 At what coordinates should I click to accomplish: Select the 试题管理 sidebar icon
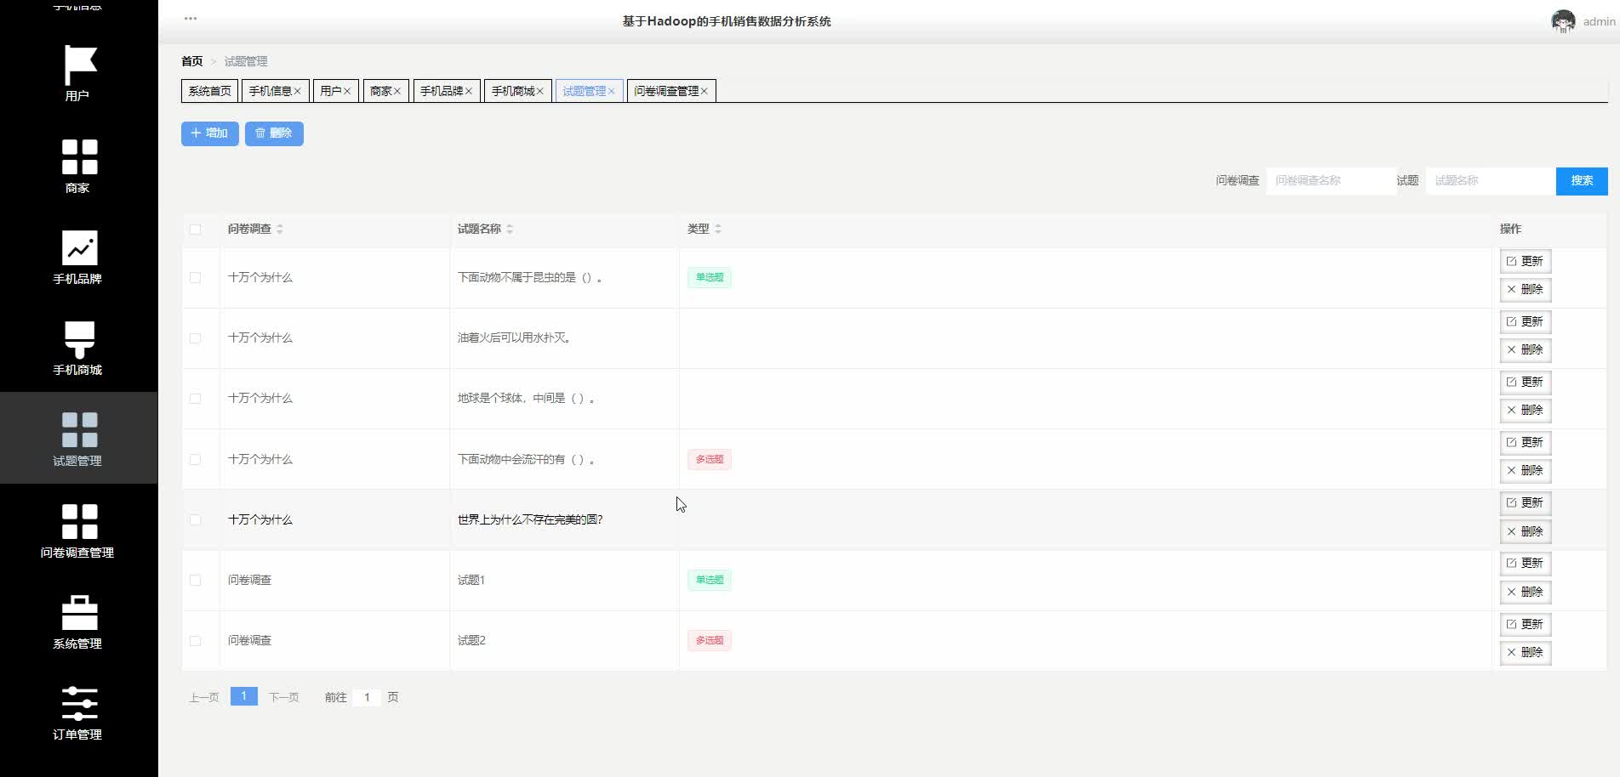coord(80,430)
